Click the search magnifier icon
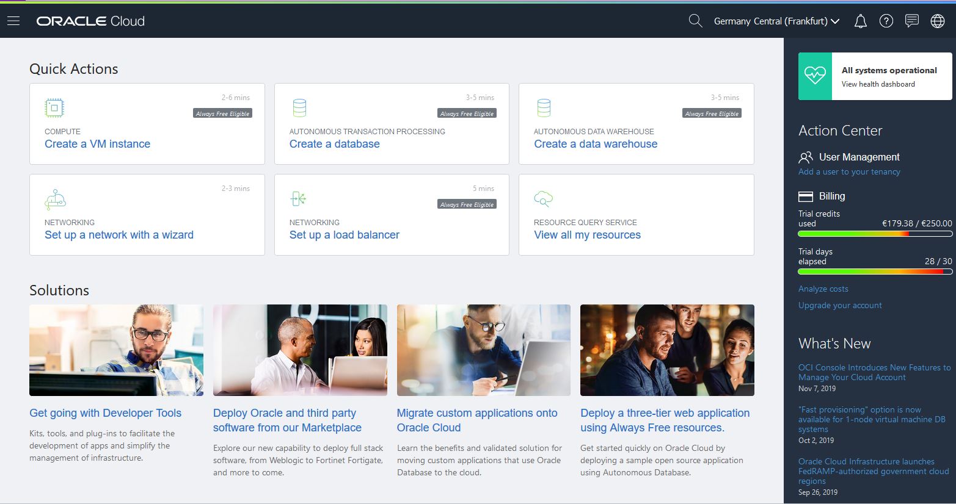Screen dimensions: 956x504 coord(695,21)
